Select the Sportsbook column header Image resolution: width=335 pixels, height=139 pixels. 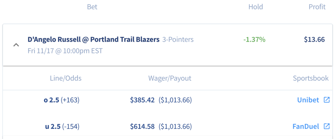(x=311, y=78)
